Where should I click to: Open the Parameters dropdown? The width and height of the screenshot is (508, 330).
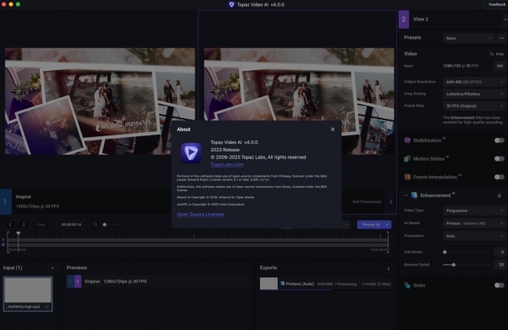click(474, 236)
